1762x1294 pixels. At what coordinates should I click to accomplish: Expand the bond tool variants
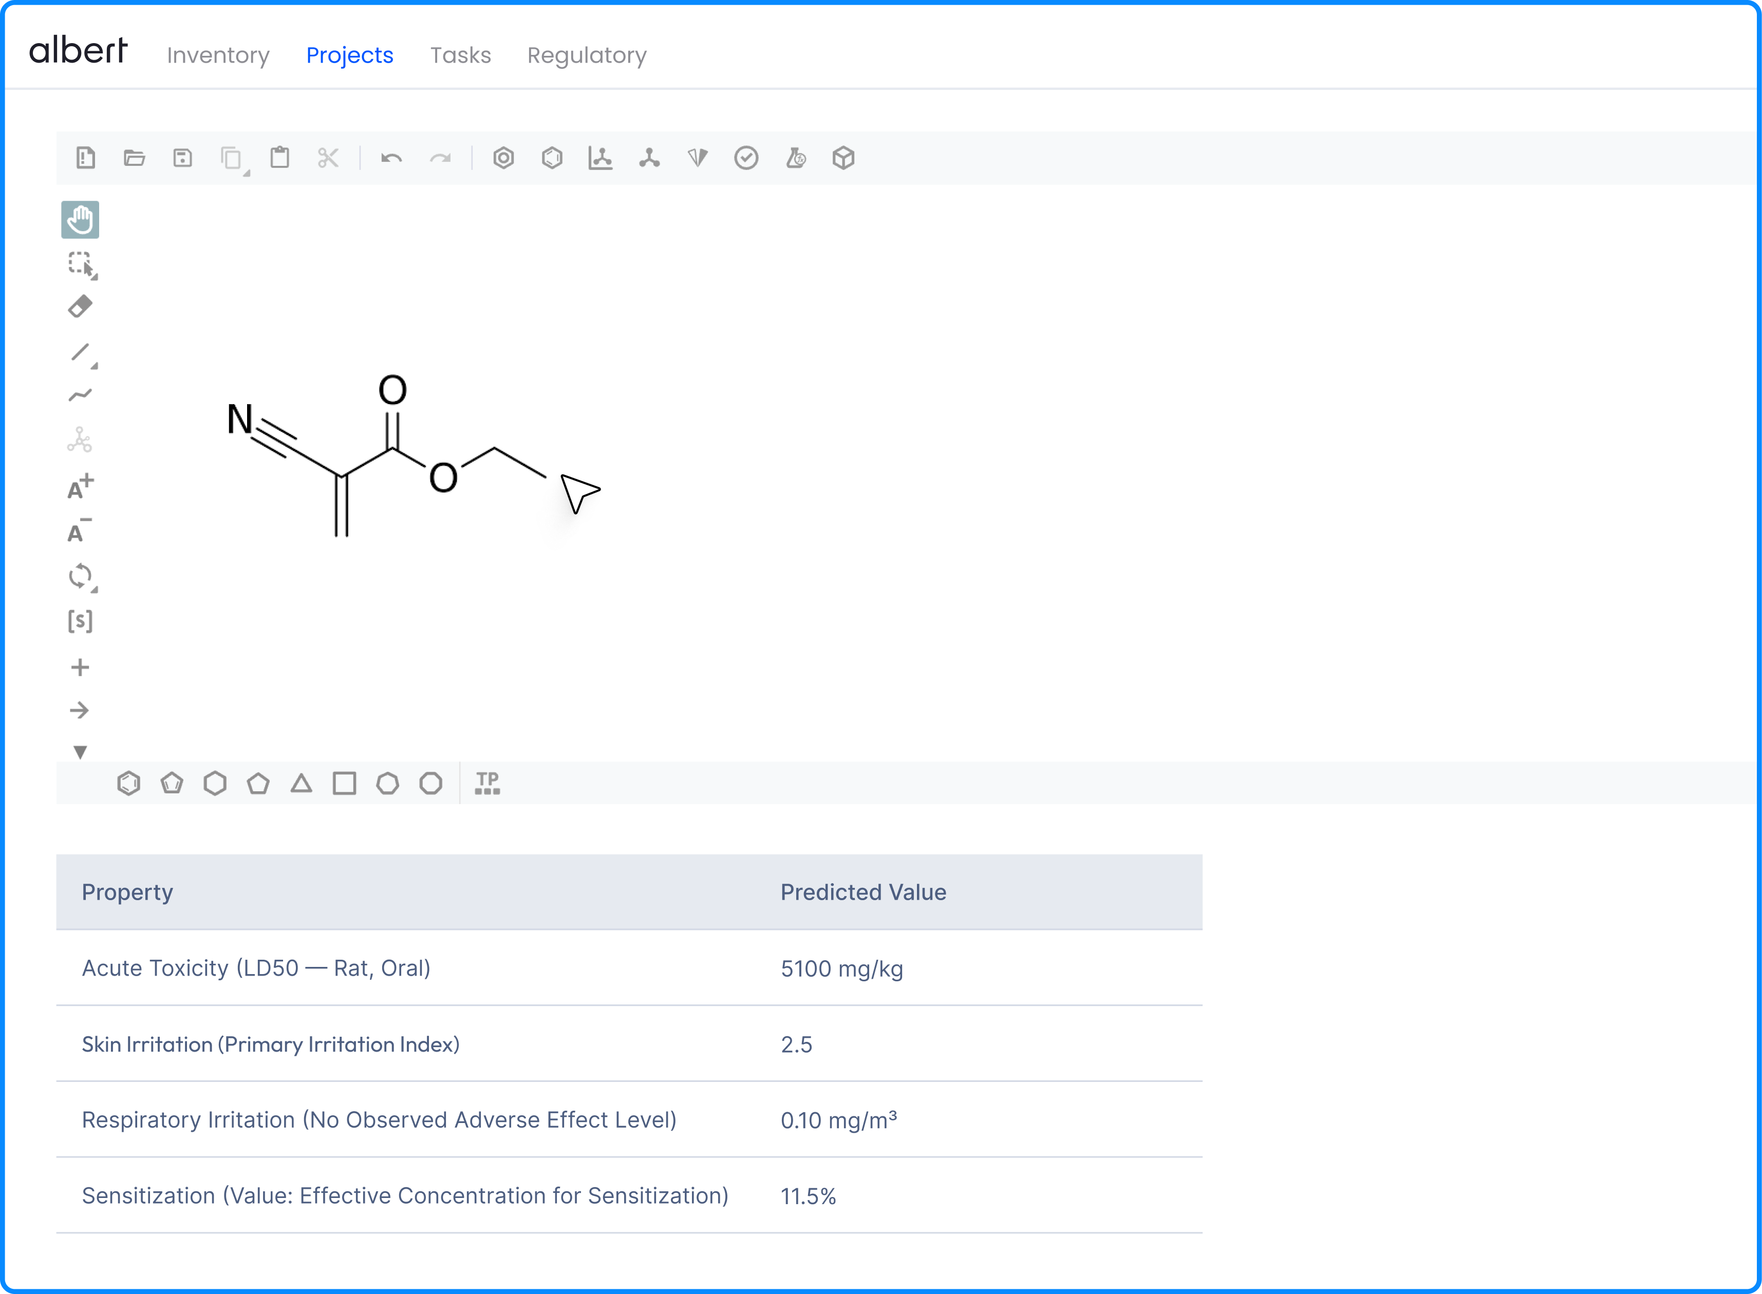[x=94, y=366]
